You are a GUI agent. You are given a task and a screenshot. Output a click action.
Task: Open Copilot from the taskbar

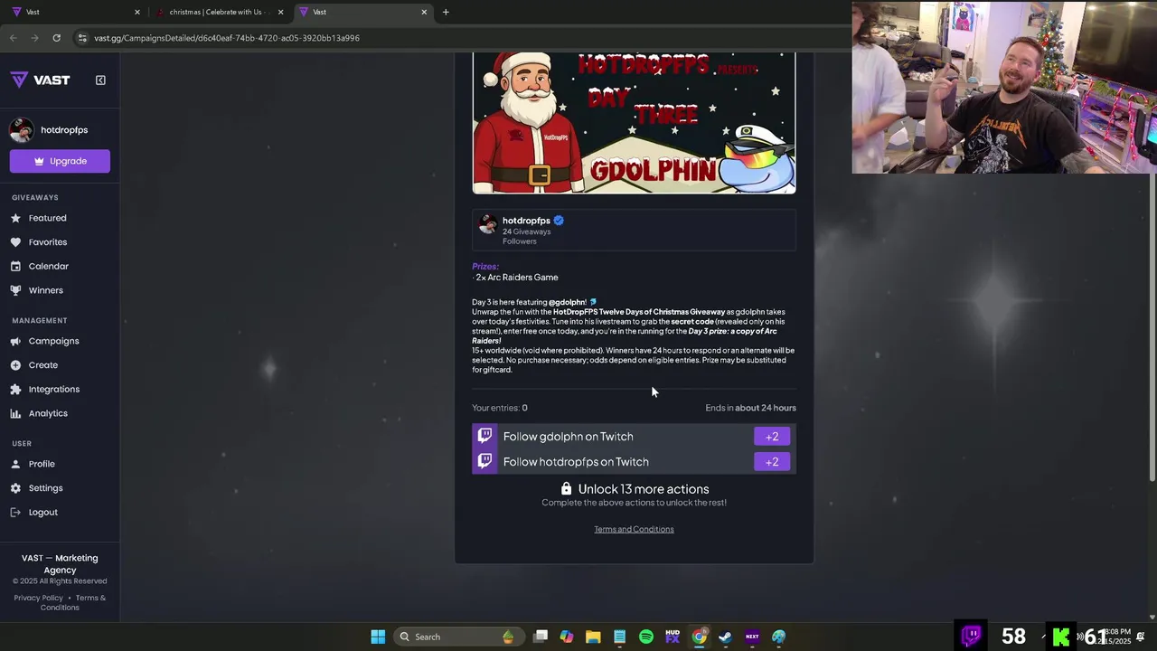567,637
